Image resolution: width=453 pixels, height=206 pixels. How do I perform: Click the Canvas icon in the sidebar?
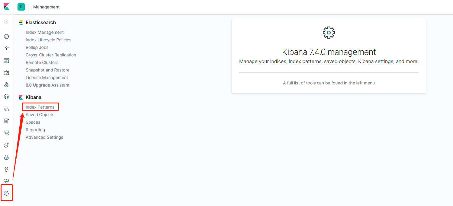click(x=6, y=73)
